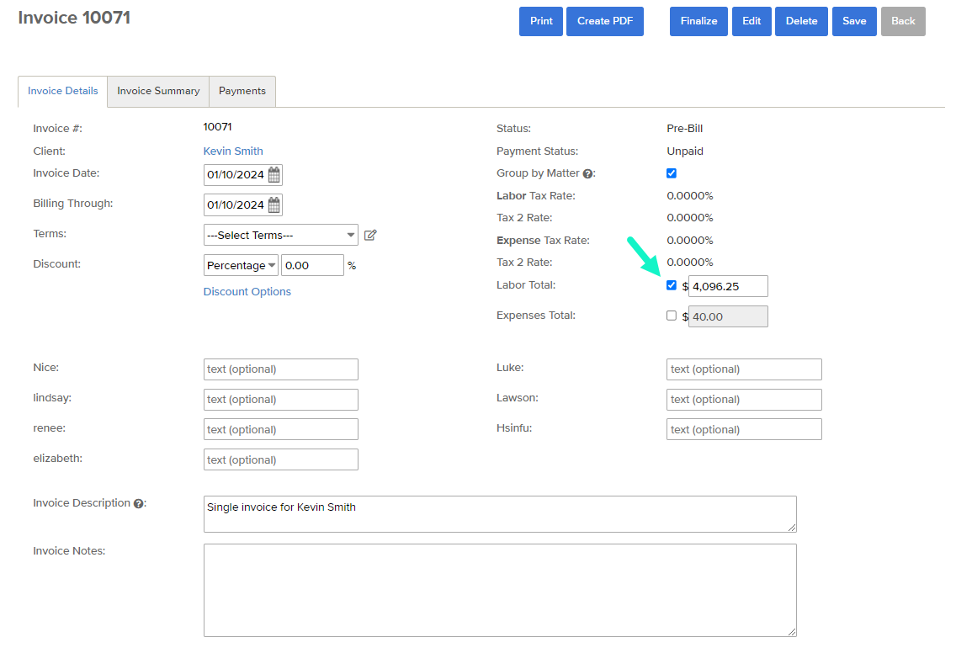956x653 pixels.
Task: Uncheck the Group by Matter checkbox
Action: [x=672, y=173]
